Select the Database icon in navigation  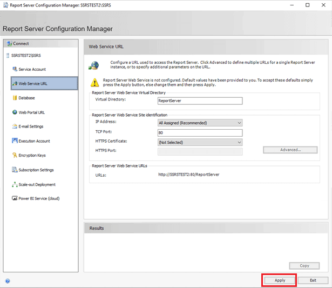tap(15, 98)
